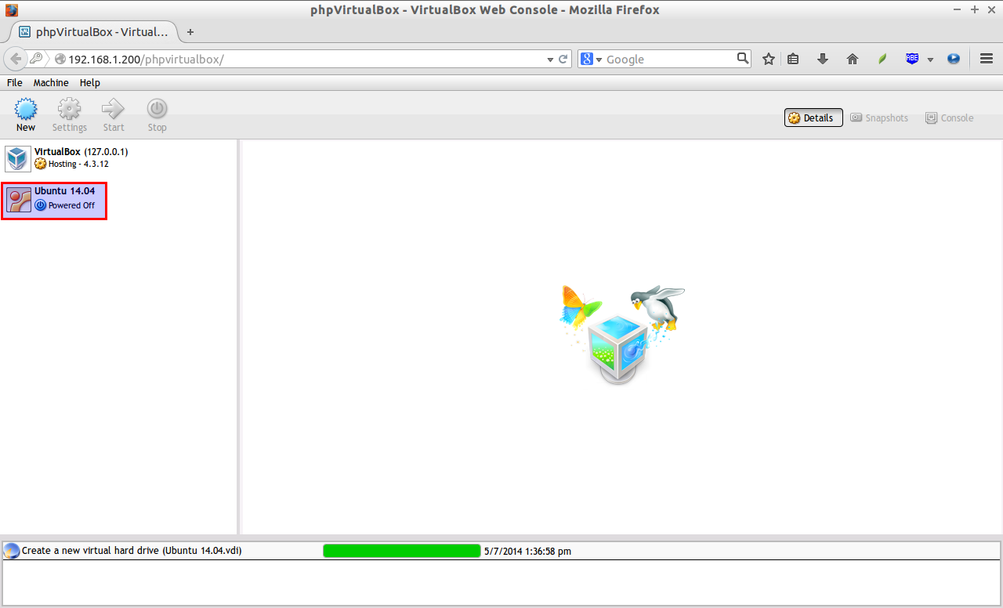Click the Firefox address bar
1003x608 pixels.
coord(302,59)
